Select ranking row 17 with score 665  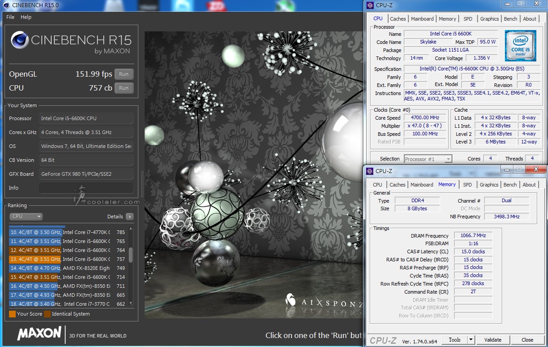point(68,295)
